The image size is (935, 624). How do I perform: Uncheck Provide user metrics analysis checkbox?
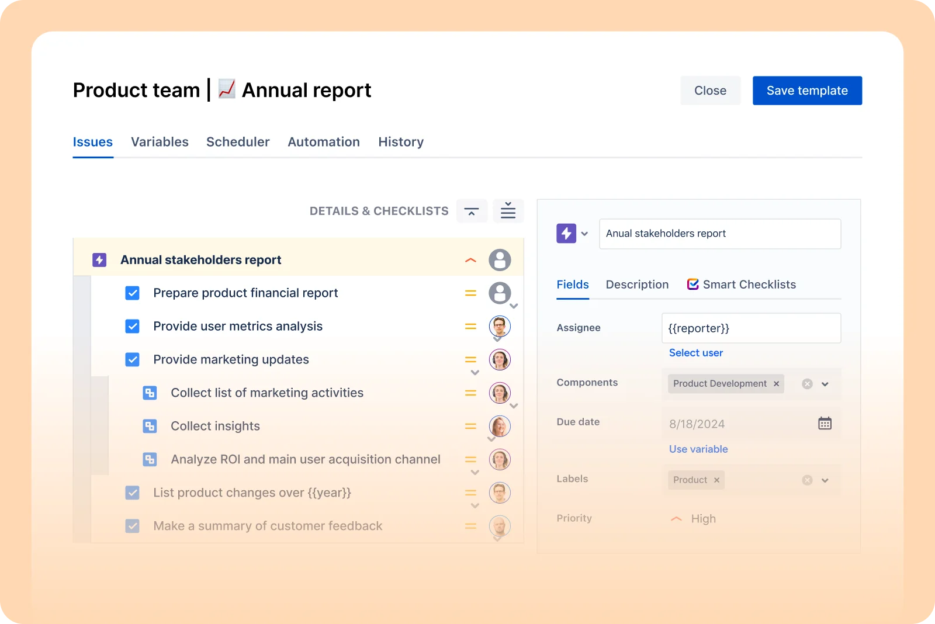(133, 326)
